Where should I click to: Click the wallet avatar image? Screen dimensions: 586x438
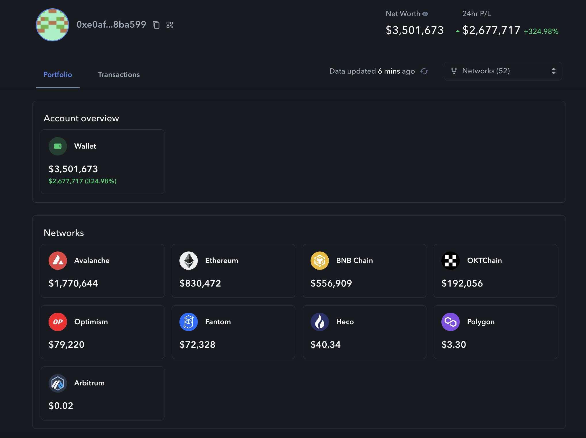coord(52,25)
